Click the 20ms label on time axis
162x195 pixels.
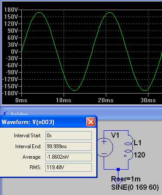106,100
